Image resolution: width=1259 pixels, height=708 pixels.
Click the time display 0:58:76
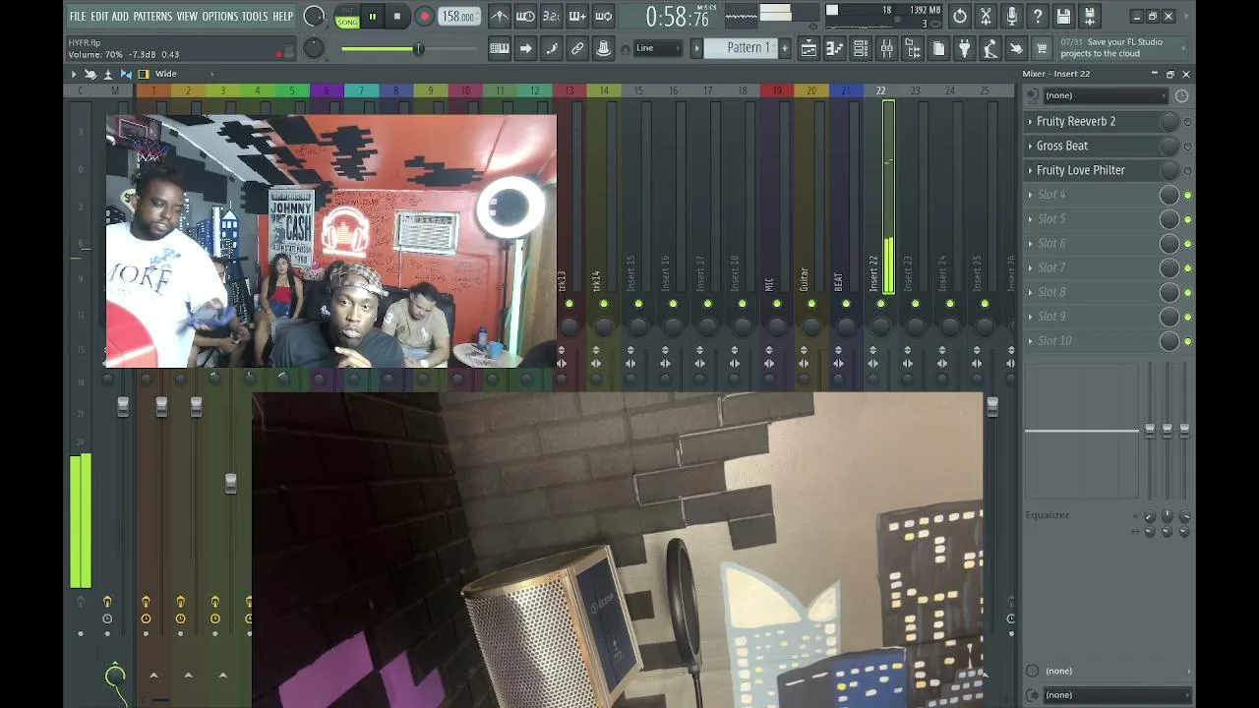[x=677, y=17]
